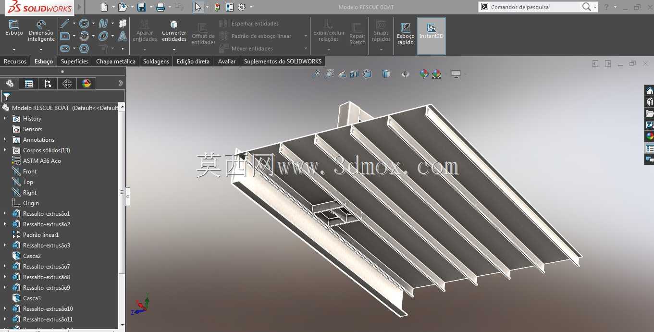Open the Line tool dropdown arrow
The height and width of the screenshot is (332, 654).
click(74, 24)
